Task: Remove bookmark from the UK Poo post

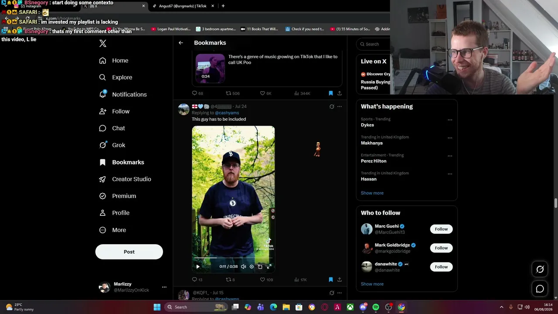Action: pos(331,93)
